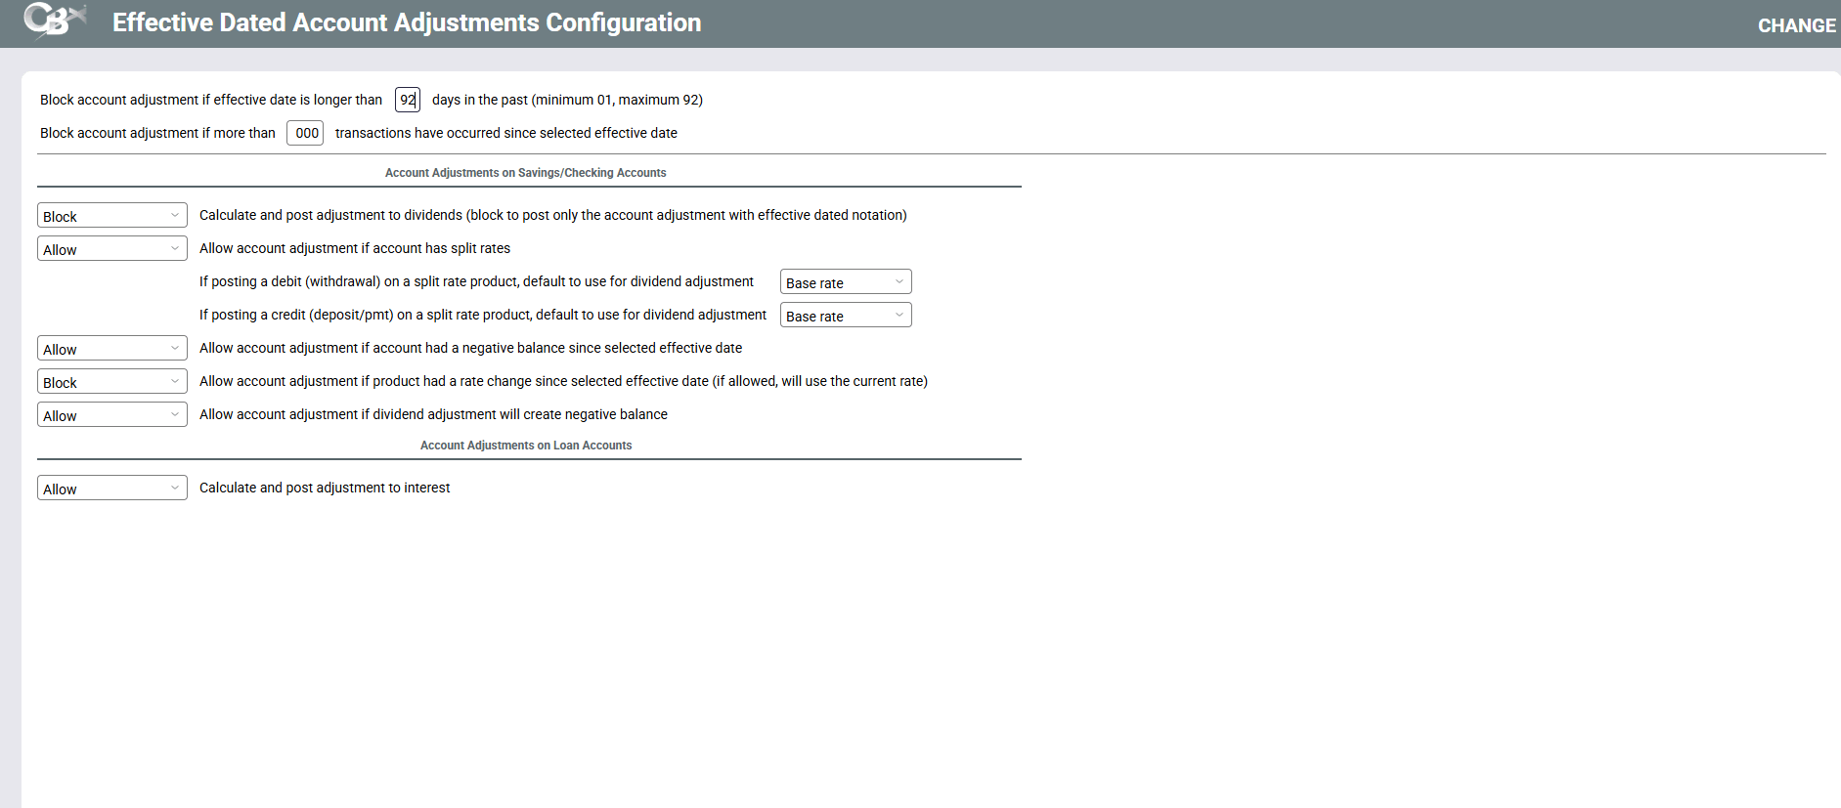Click the 'Allow account adjustment if account has split rates' label
1841x808 pixels.
pos(355,248)
